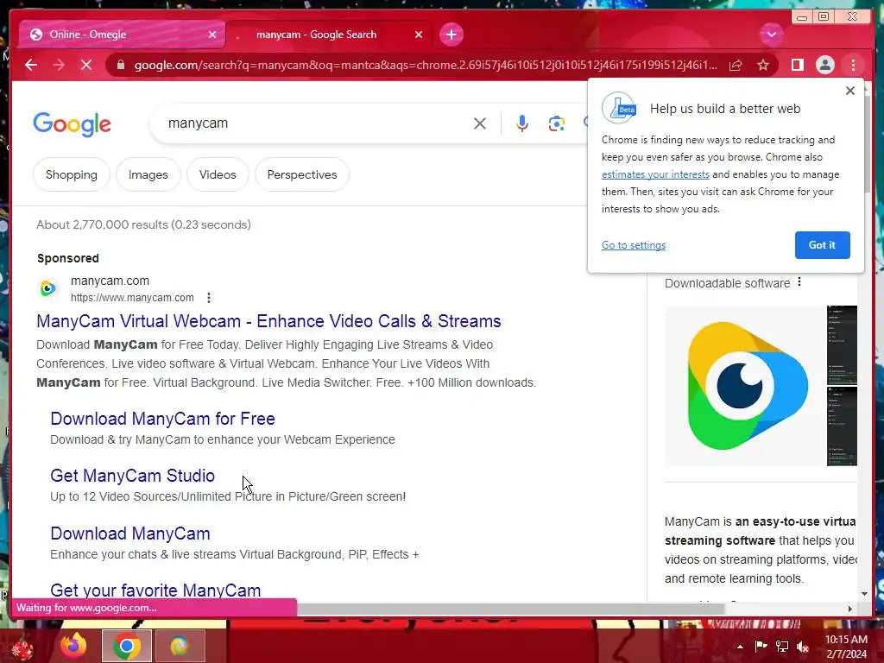Filter results by Videos
This screenshot has width=884, height=663.
pos(218,174)
